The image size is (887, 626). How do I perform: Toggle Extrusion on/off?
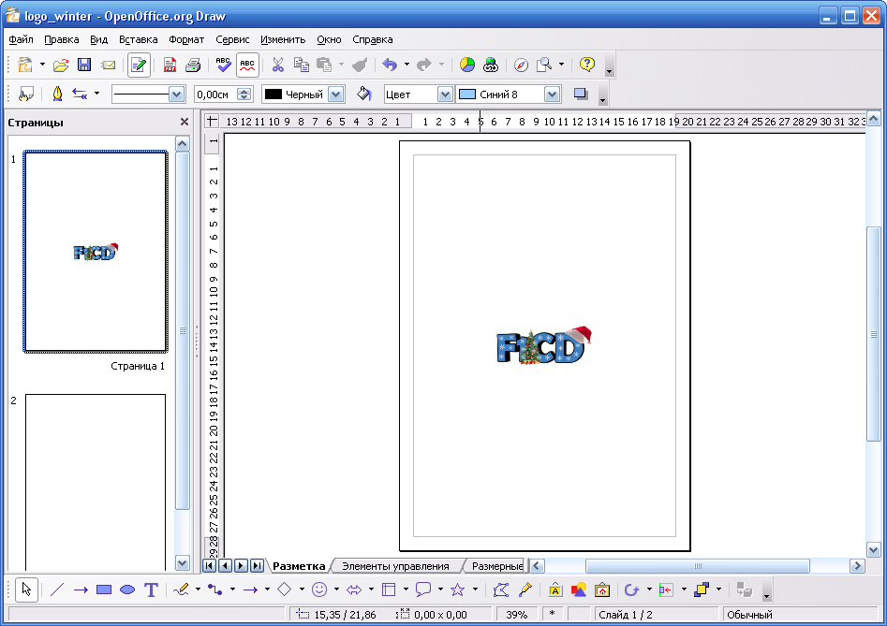[x=745, y=590]
